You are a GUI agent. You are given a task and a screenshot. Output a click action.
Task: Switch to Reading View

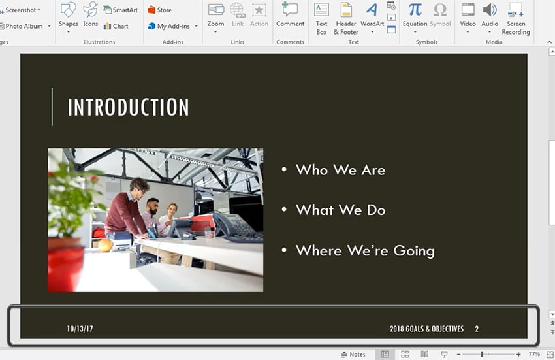coord(424,354)
